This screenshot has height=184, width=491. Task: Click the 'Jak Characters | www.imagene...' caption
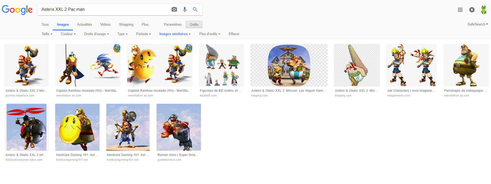click(x=411, y=91)
